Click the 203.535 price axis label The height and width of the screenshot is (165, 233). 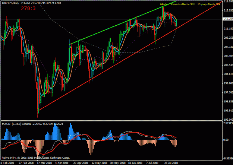(228, 65)
